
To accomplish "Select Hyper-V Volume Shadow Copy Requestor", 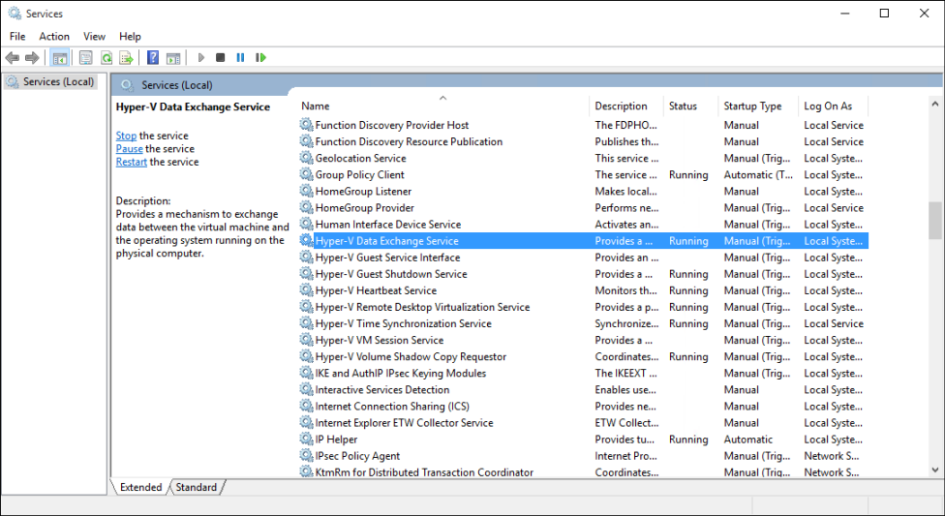I will click(584, 357).
